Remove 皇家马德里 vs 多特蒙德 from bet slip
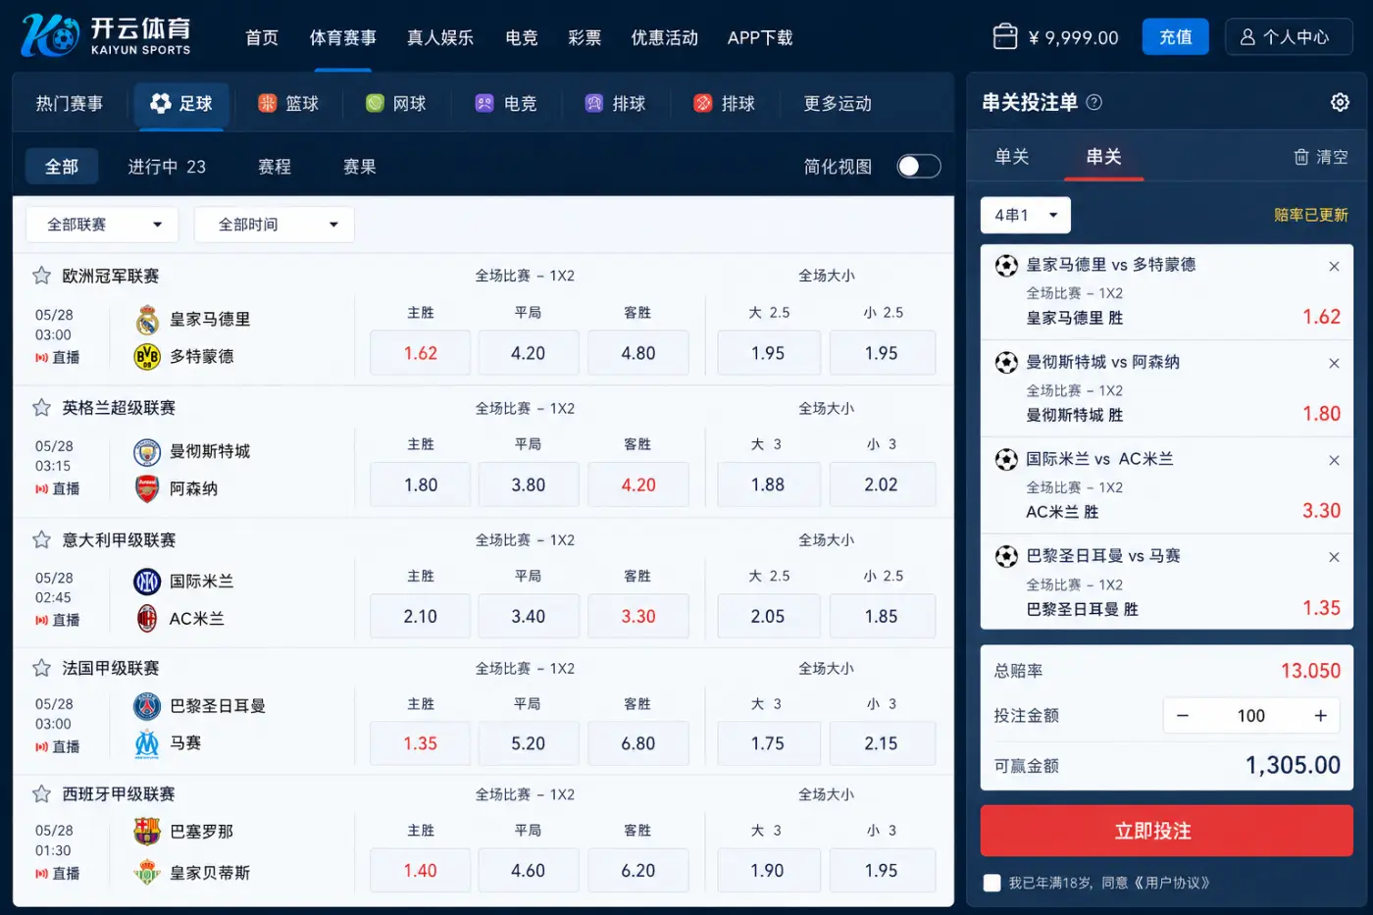This screenshot has height=915, width=1373. 1334,267
